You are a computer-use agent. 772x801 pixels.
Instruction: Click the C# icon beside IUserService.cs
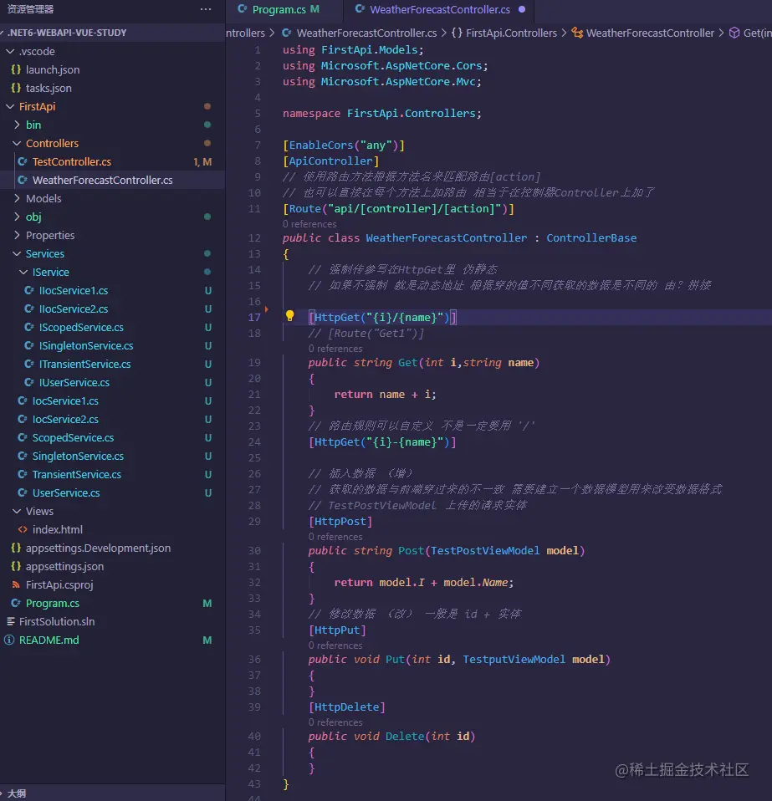click(29, 382)
